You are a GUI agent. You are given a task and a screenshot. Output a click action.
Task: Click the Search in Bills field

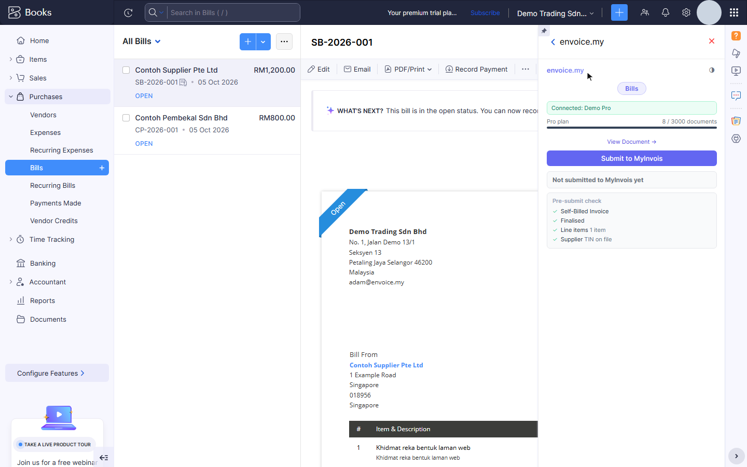233,12
